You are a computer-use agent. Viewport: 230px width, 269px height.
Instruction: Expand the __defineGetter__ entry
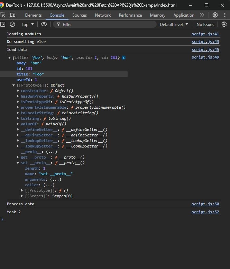(18, 129)
